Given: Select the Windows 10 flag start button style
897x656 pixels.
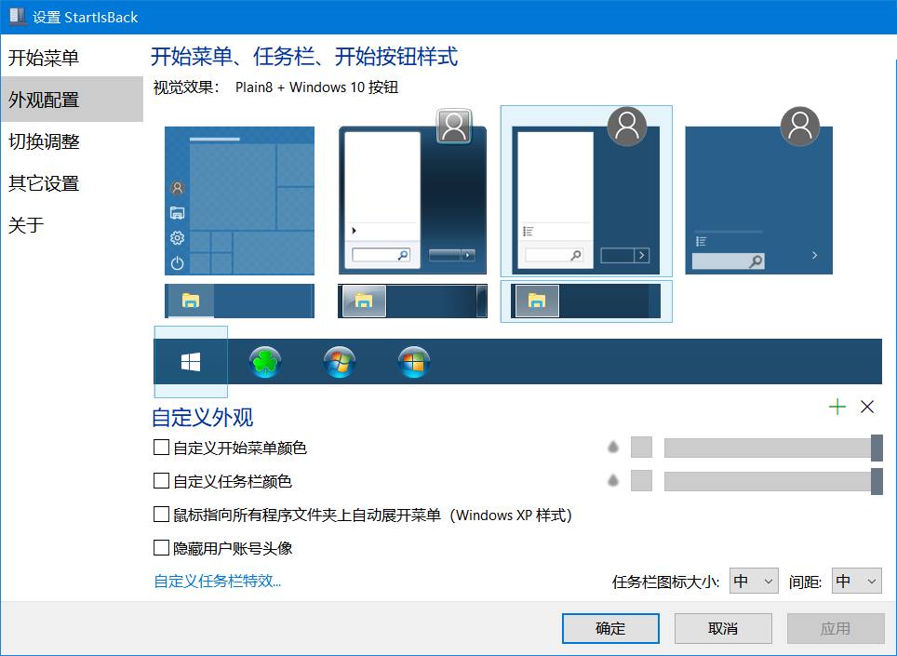Looking at the screenshot, I should coord(190,360).
